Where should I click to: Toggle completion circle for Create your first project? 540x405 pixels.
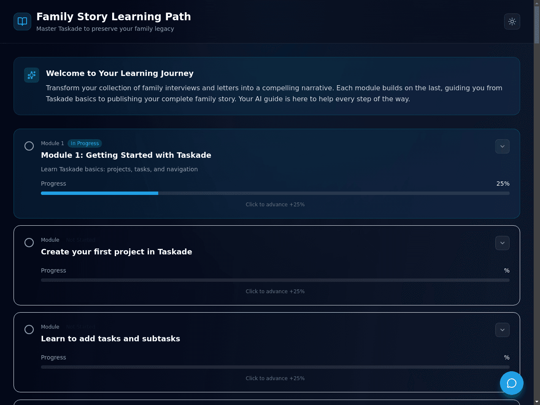pyautogui.click(x=29, y=243)
